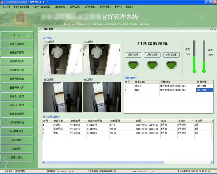Open the 文件 menu
Screen dimensions: 217x174
(x=7, y=6)
